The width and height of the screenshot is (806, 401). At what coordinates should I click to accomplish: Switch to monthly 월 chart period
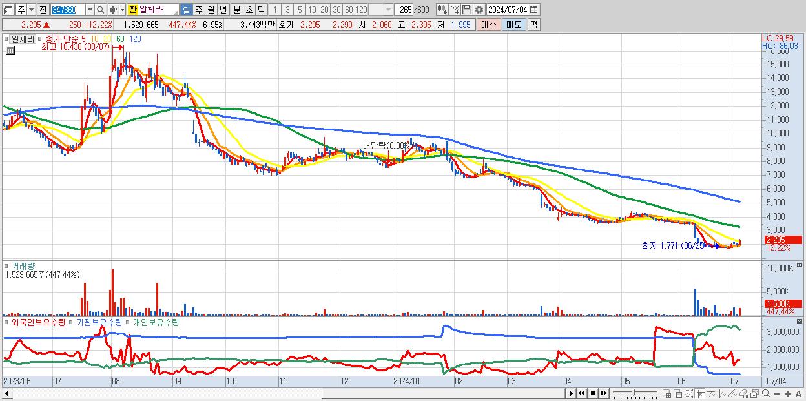[x=211, y=10]
